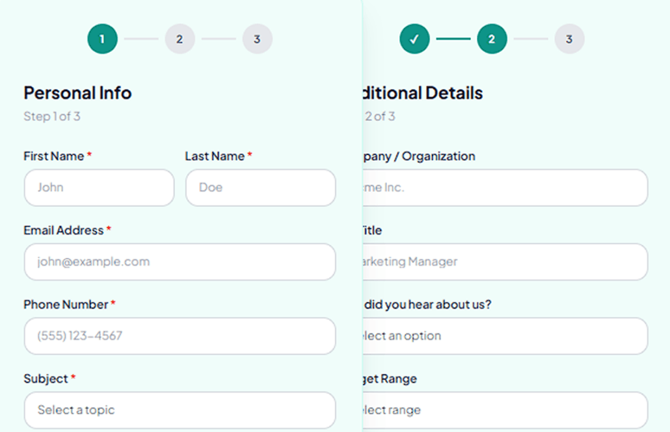This screenshot has width=670, height=432.
Task: Click step 1 circle in Personal Info stepper
Action: click(103, 39)
